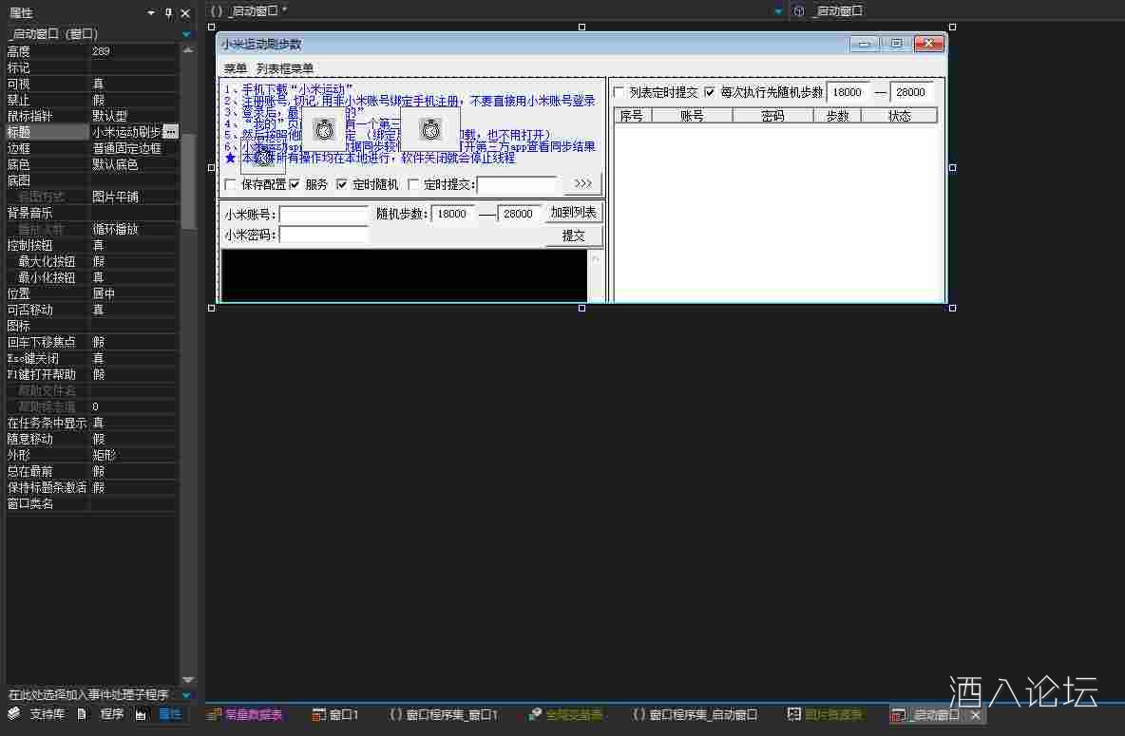The width and height of the screenshot is (1125, 736).
Task: Click the 小米账号 input field
Action: coord(324,214)
